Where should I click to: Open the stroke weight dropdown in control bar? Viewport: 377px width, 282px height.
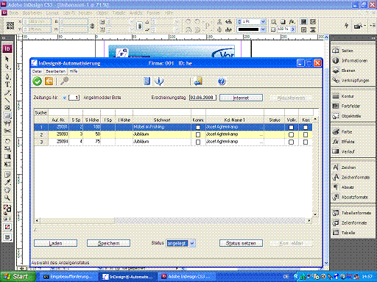pyautogui.click(x=263, y=21)
